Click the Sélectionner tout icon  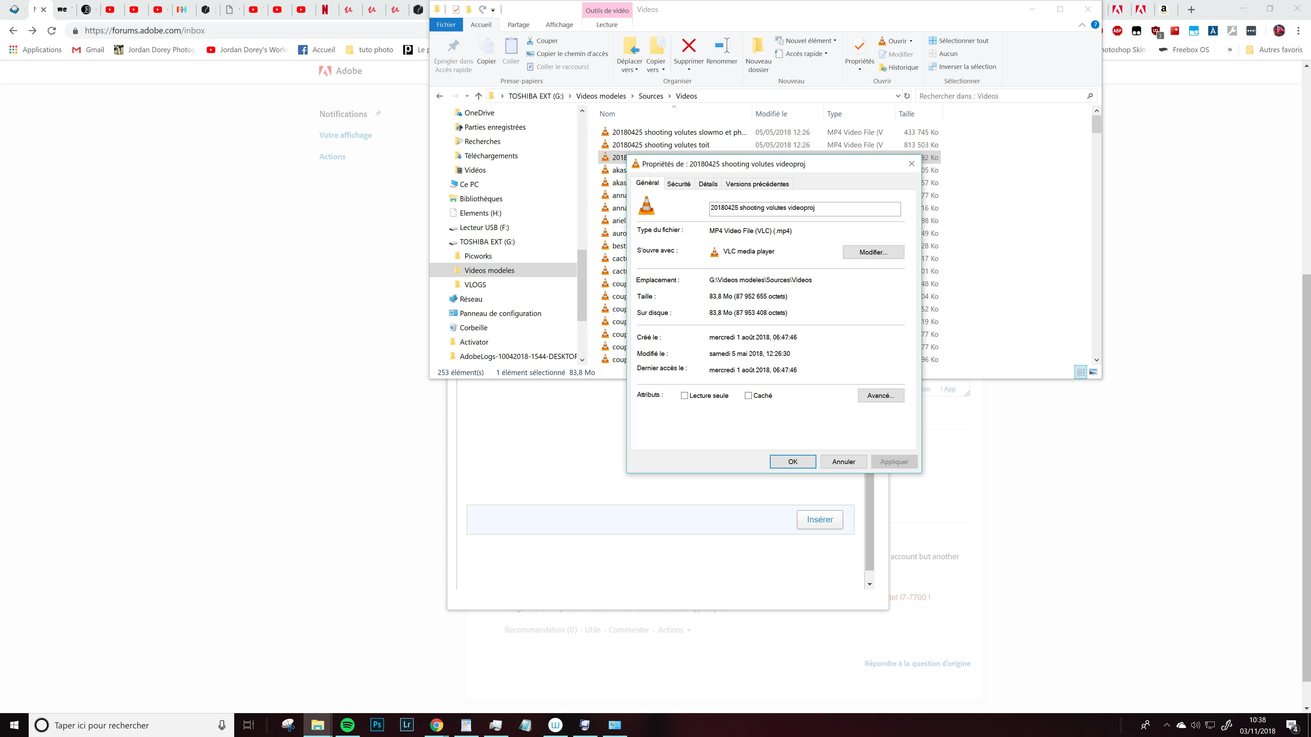[x=932, y=41]
